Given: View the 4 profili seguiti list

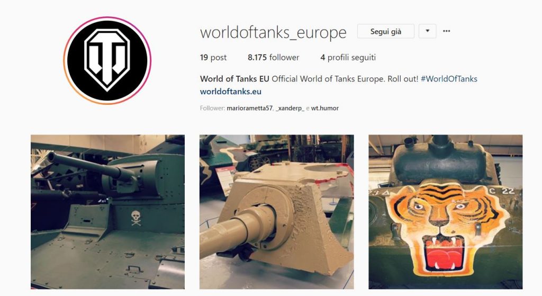Looking at the screenshot, I should coord(348,57).
